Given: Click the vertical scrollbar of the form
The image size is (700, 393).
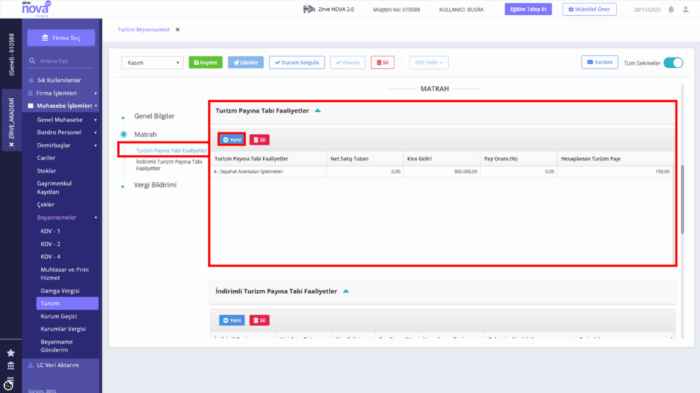Looking at the screenshot, I should (x=682, y=199).
